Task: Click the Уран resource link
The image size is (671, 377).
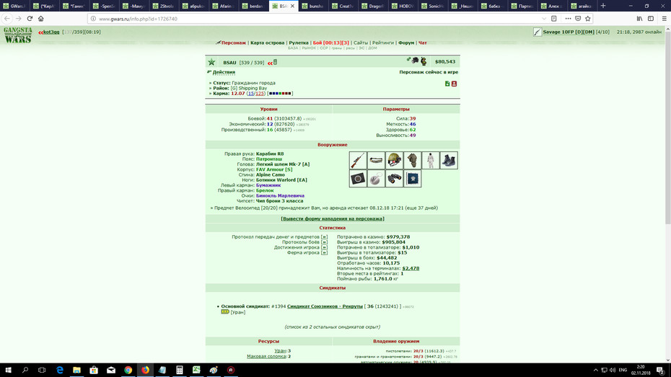Action: [280, 351]
